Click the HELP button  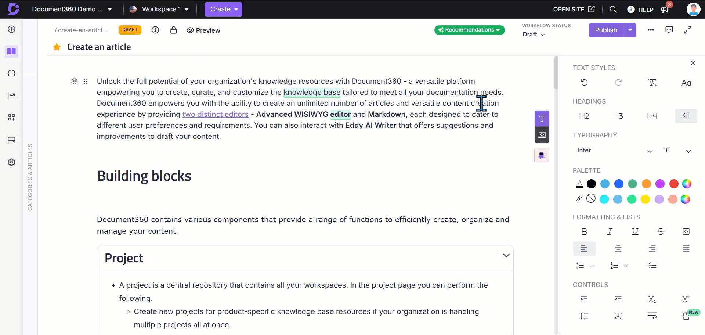[640, 10]
